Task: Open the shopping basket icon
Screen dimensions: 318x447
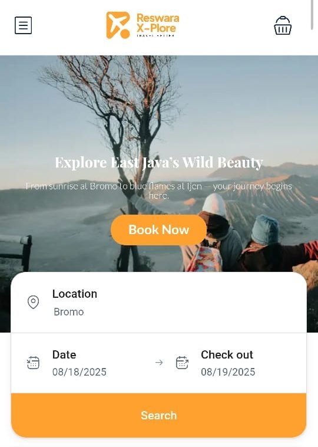Action: point(283,25)
